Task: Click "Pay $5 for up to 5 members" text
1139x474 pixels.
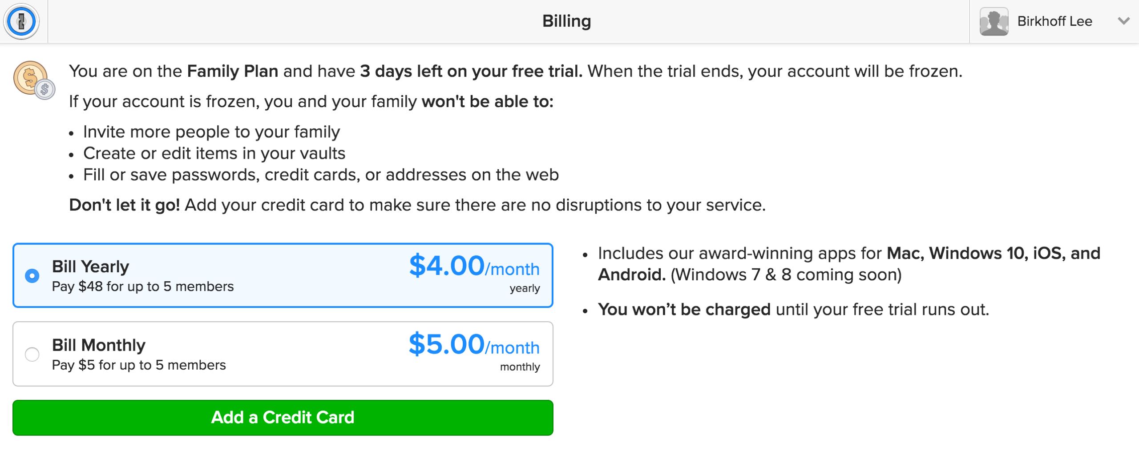Action: pyautogui.click(x=139, y=365)
